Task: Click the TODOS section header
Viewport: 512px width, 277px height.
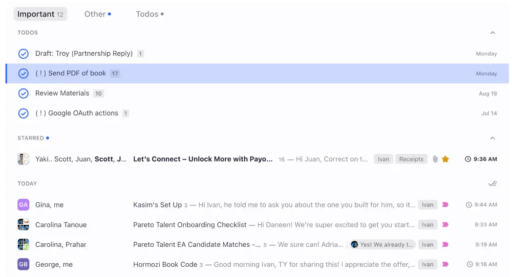Action: (x=28, y=33)
